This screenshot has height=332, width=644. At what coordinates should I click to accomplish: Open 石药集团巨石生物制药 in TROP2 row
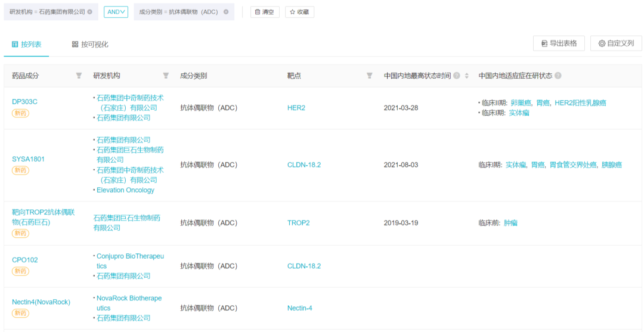pos(128,223)
